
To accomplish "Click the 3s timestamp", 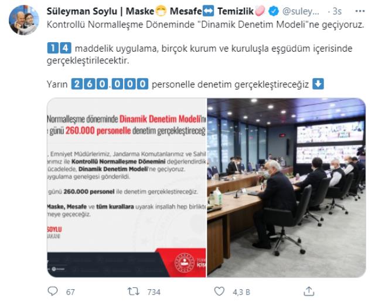I will [x=337, y=11].
